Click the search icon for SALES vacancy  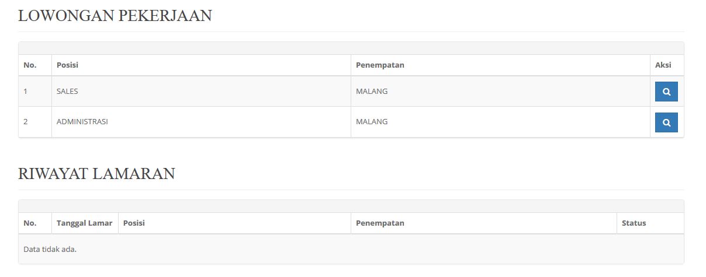coord(666,92)
